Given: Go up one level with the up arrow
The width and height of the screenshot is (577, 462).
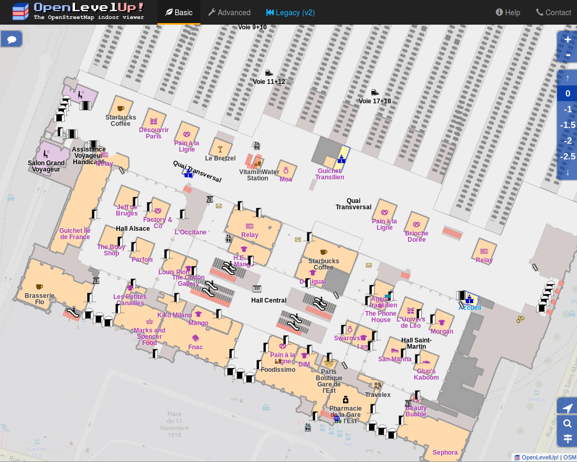Looking at the screenshot, I should (568, 78).
